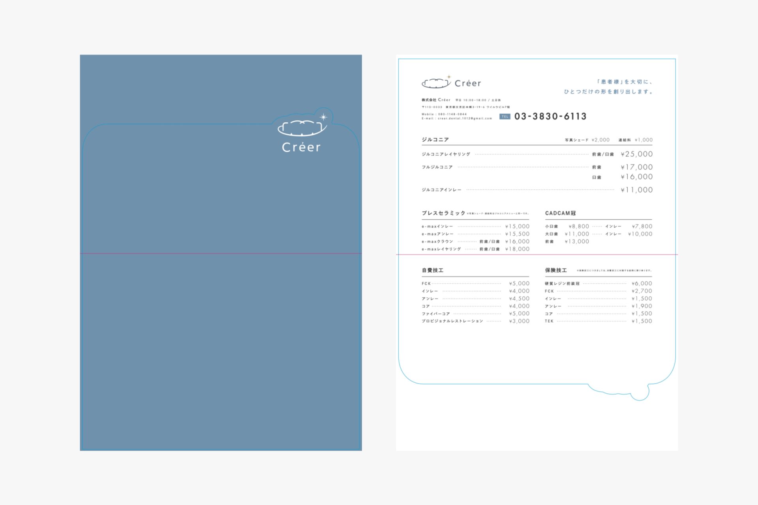Select the 自費技工 section heading
Image resolution: width=758 pixels, height=505 pixels.
coord(433,270)
